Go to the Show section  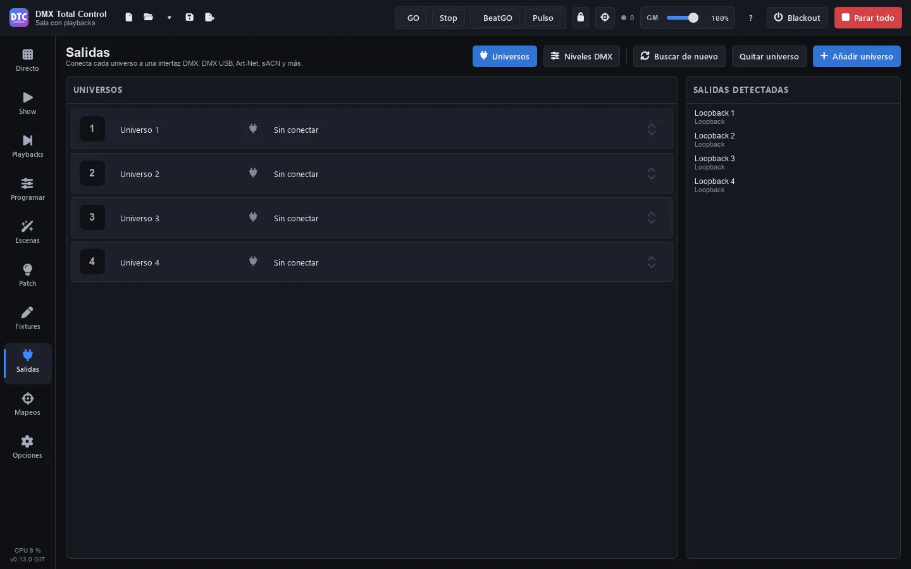(27, 104)
